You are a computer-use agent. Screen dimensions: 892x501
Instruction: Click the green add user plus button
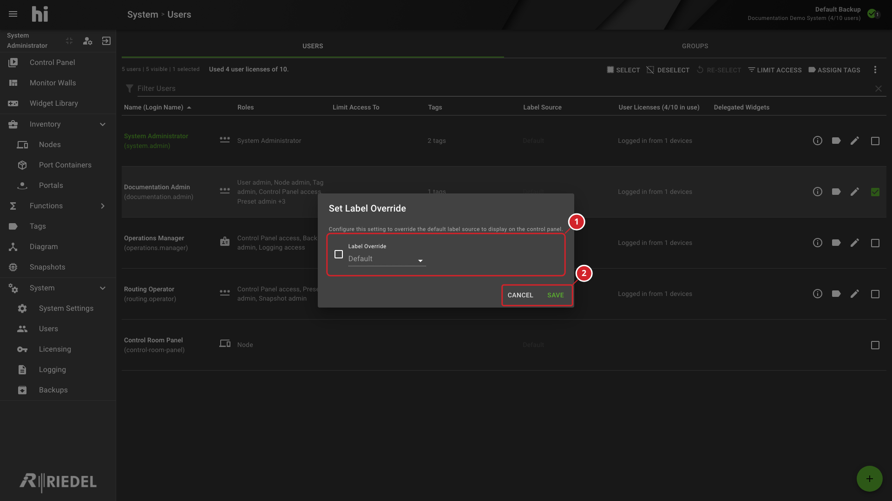(x=870, y=479)
